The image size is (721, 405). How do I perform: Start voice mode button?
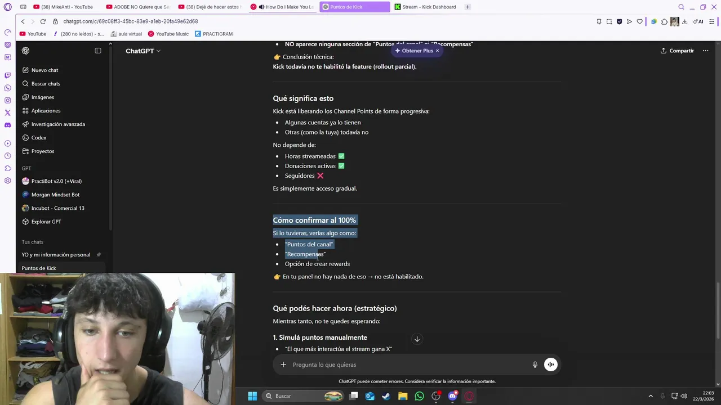[551, 364]
